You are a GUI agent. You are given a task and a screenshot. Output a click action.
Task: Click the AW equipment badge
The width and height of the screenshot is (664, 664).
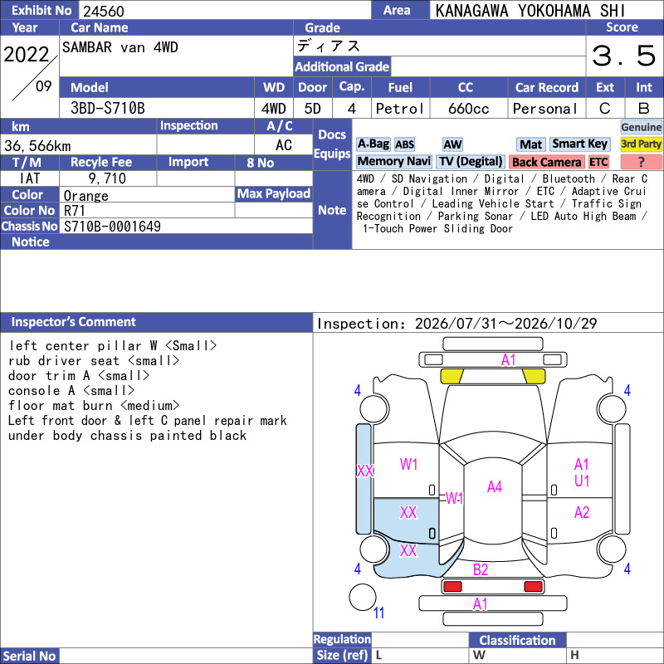452,144
